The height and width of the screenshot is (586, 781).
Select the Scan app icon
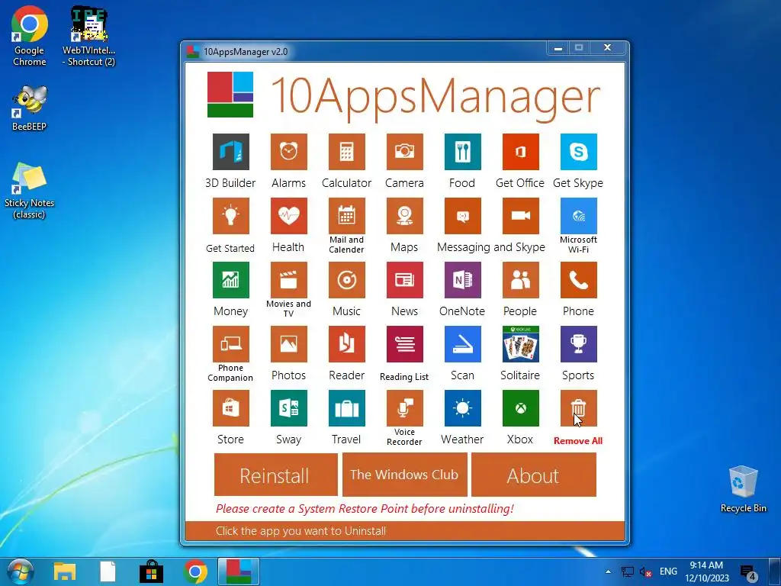(x=463, y=344)
